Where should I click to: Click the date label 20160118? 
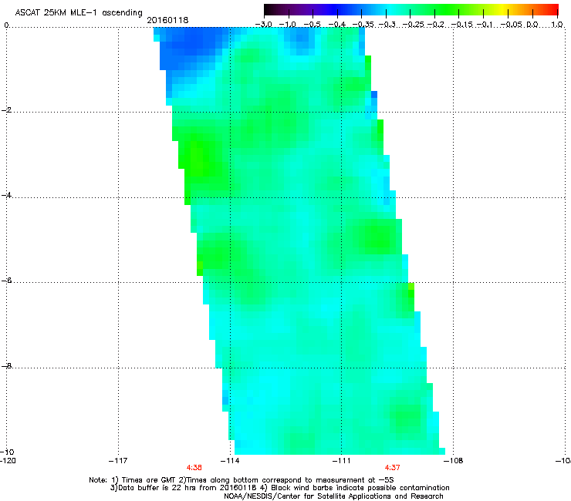tap(167, 20)
